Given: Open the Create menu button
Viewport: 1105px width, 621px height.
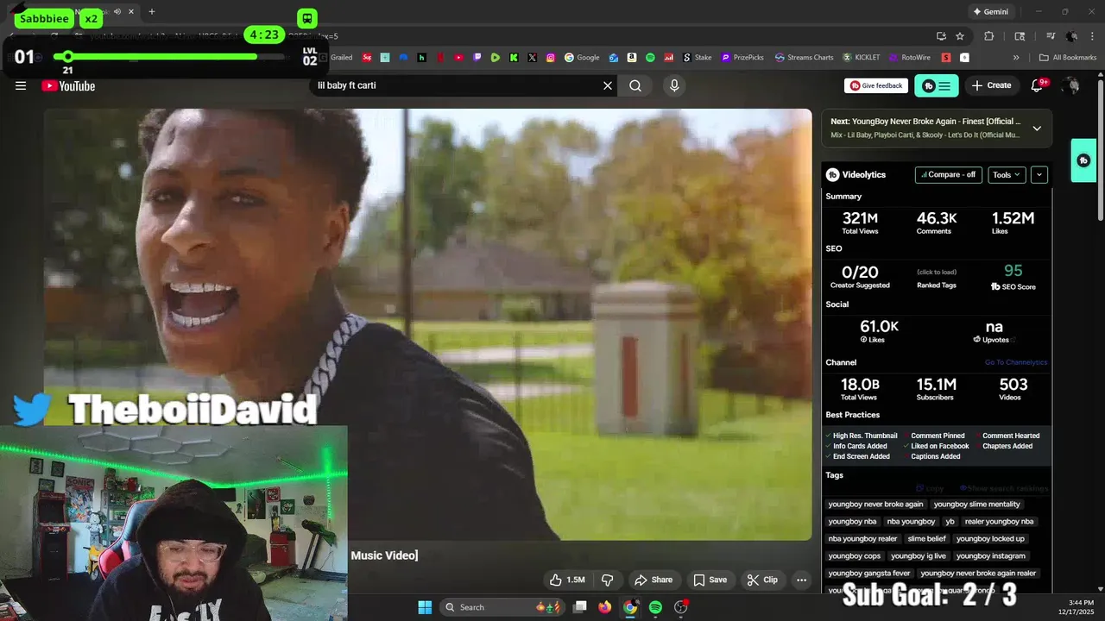Looking at the screenshot, I should pos(991,85).
